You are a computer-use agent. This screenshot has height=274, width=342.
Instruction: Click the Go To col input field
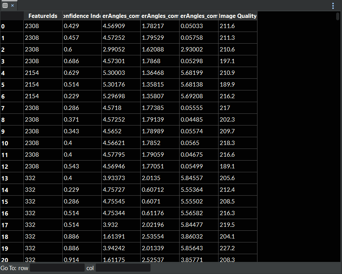coord(123,268)
